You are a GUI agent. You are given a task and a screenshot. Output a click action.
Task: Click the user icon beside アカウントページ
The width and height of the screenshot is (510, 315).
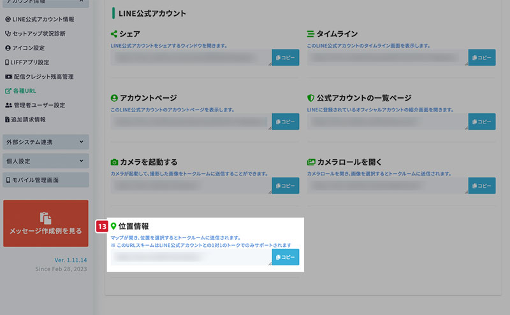tap(114, 98)
